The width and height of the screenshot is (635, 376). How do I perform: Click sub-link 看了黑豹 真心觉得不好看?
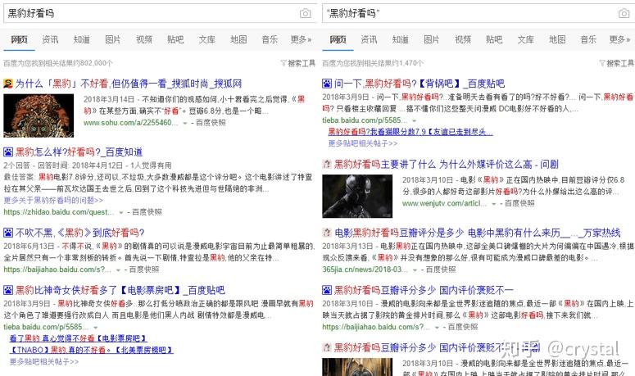[78, 338]
